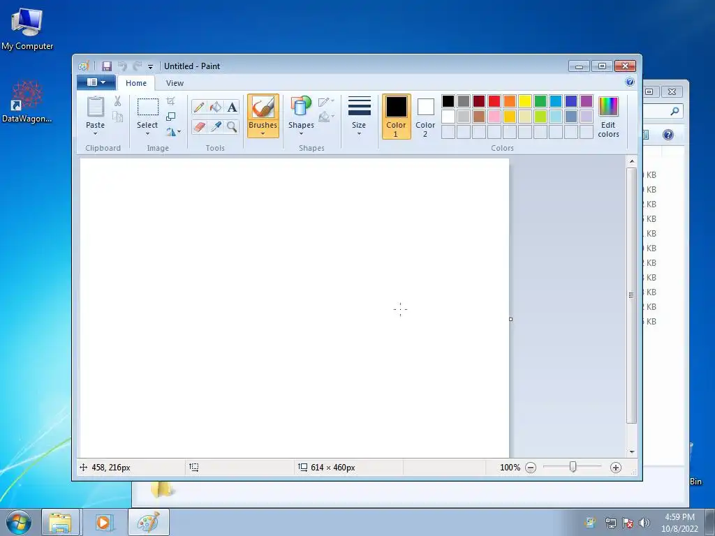Zoom in using the plus button

(616, 467)
